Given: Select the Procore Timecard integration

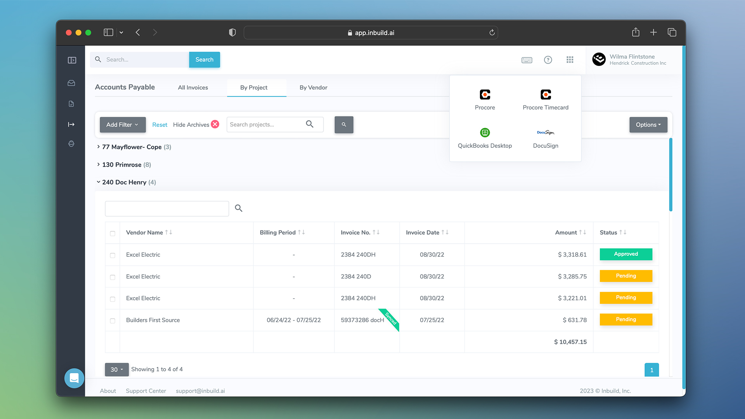Looking at the screenshot, I should pos(546,99).
